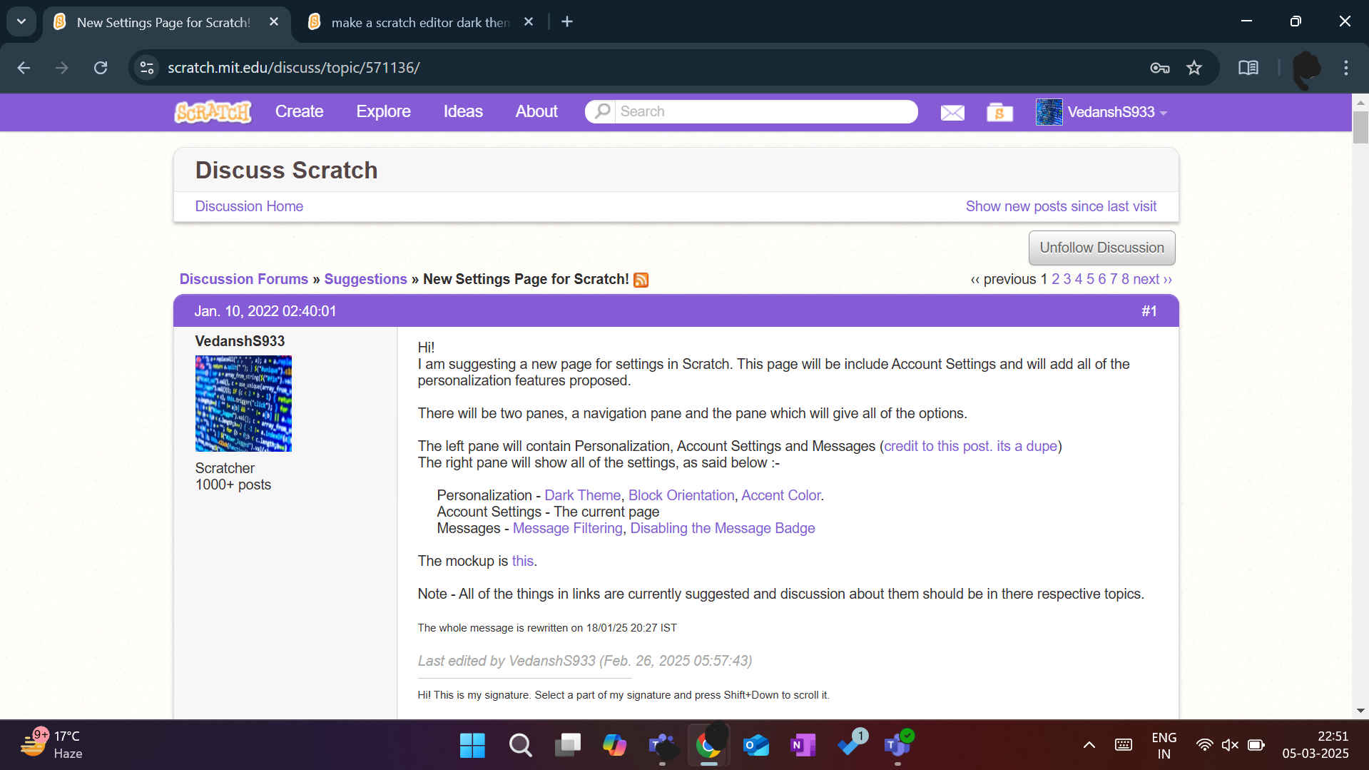Open Chrome's three-dot menu
This screenshot has height=770, width=1369.
1345,68
